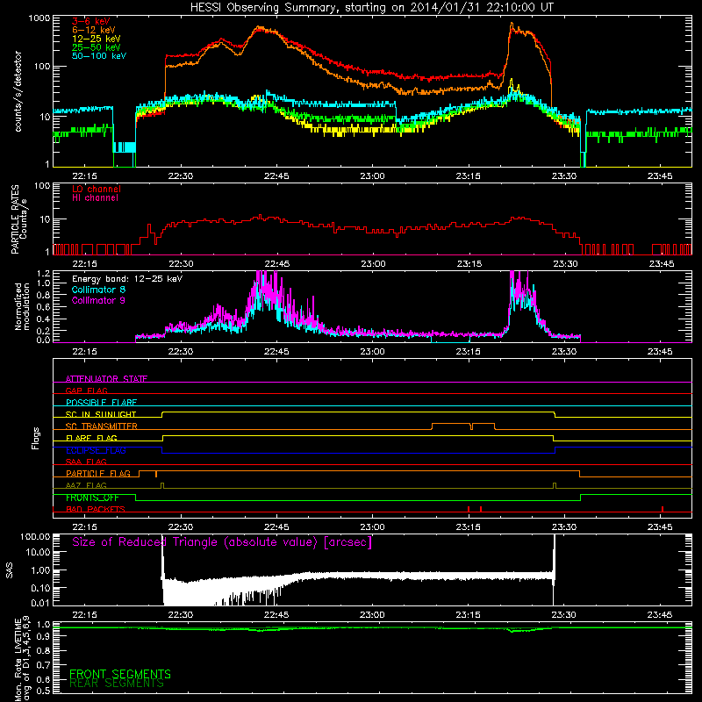Click the counts/s/detector axis label
The height and width of the screenshot is (702, 702).
(x=18, y=91)
